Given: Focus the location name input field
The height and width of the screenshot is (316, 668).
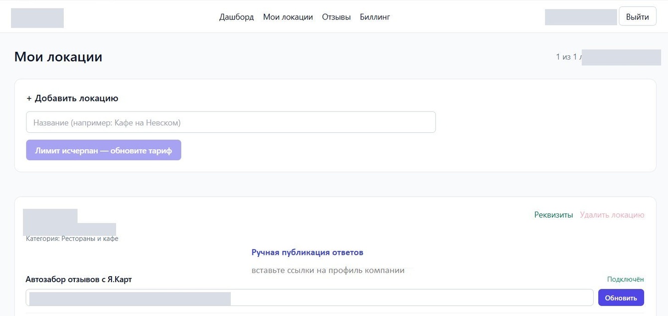Looking at the screenshot, I should pyautogui.click(x=231, y=122).
